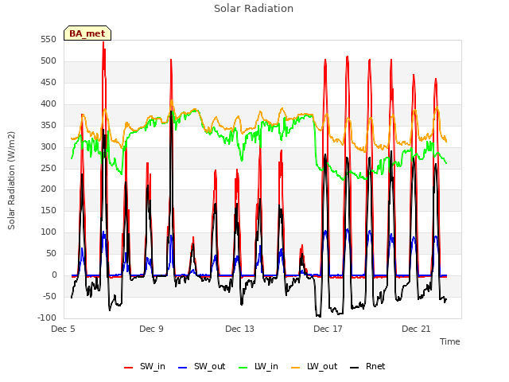Click the 500 y-axis tick label
The image size is (509, 382).
(49, 61)
